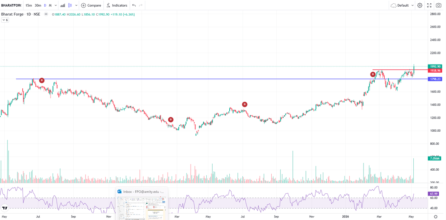446x220 pixels.
Task: Click the Bharat Forge 1D NSE legend title
Action: point(20,14)
